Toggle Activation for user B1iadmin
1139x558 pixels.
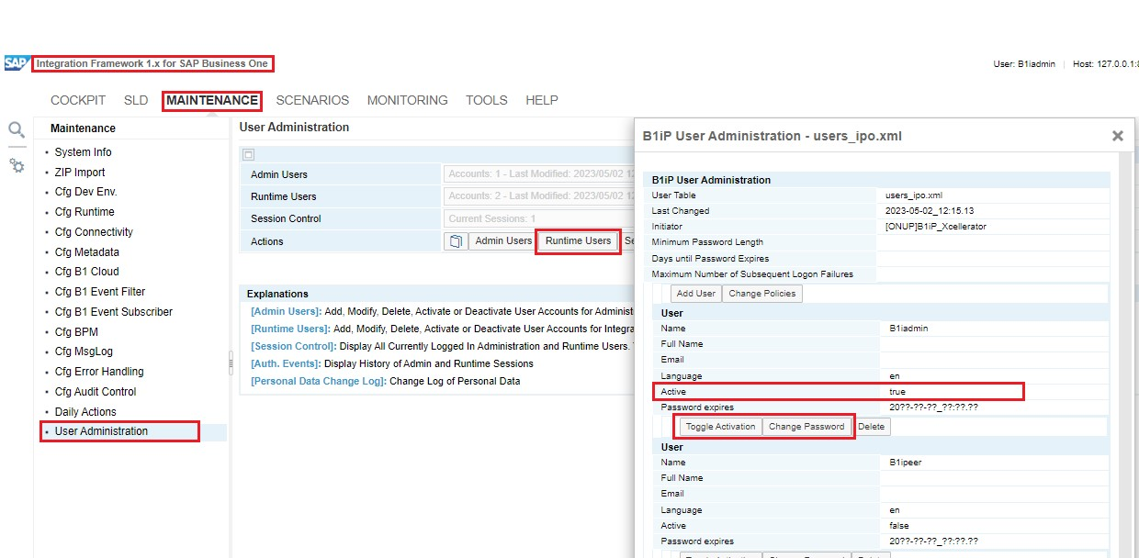click(x=720, y=427)
